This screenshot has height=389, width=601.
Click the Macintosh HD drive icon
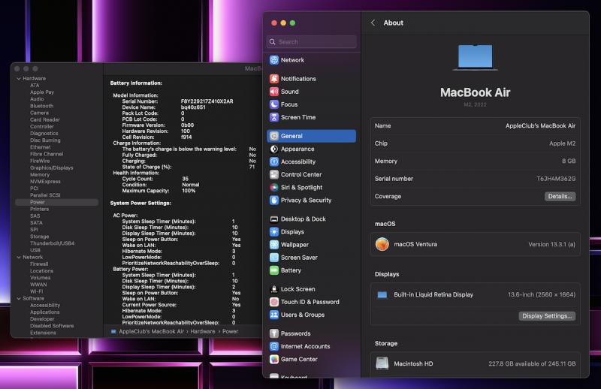(x=382, y=363)
